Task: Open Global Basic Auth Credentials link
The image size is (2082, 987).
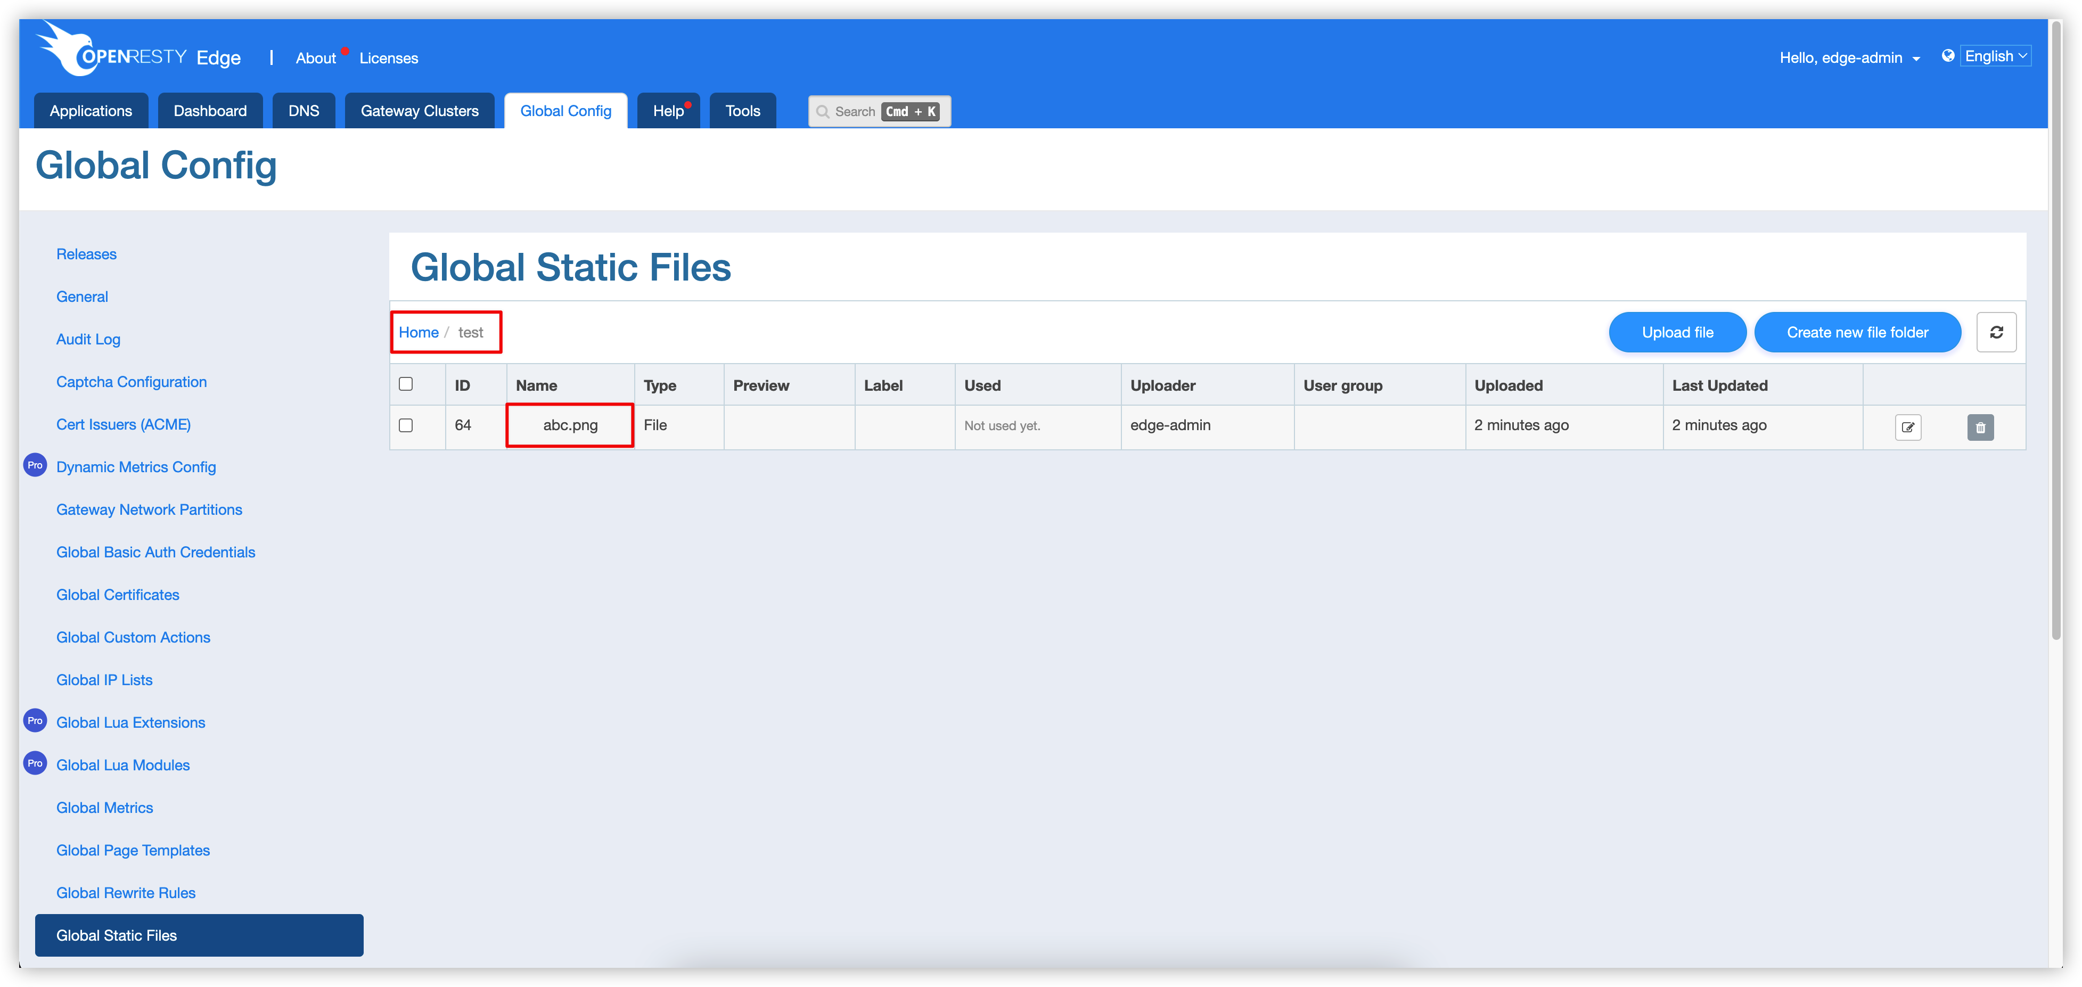Action: [156, 552]
